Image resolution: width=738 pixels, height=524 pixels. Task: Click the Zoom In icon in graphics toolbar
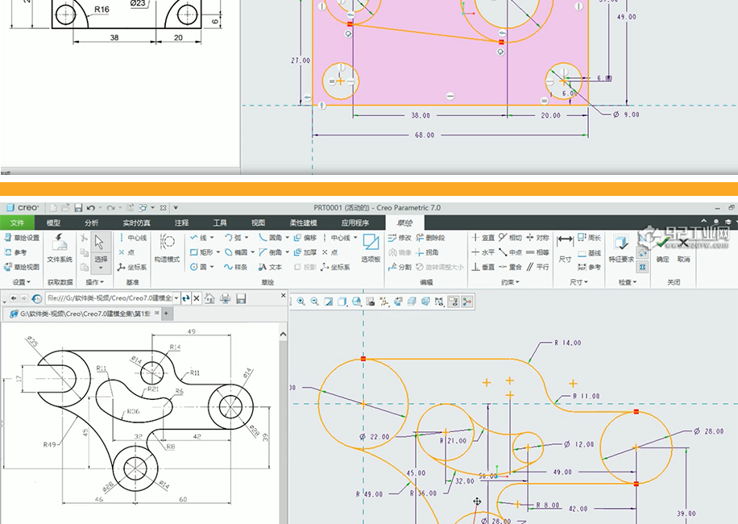[x=301, y=302]
